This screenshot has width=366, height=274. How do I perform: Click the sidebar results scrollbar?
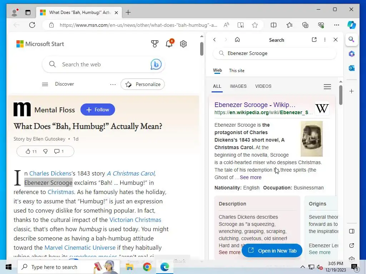click(x=341, y=95)
